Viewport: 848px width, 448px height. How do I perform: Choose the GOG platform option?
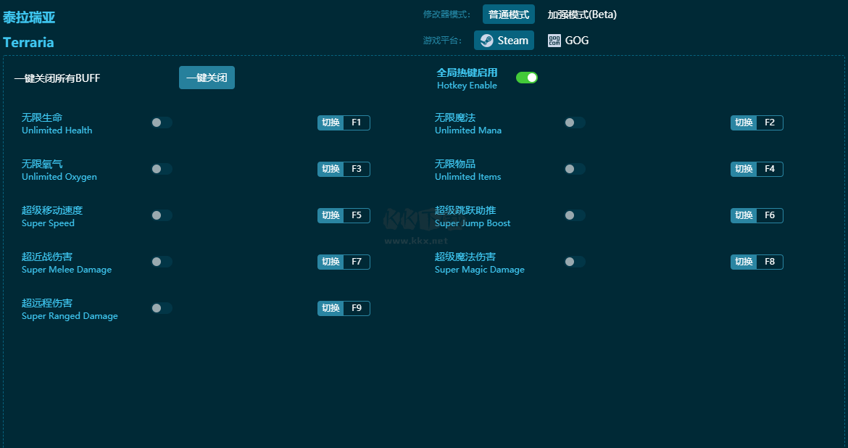click(568, 41)
